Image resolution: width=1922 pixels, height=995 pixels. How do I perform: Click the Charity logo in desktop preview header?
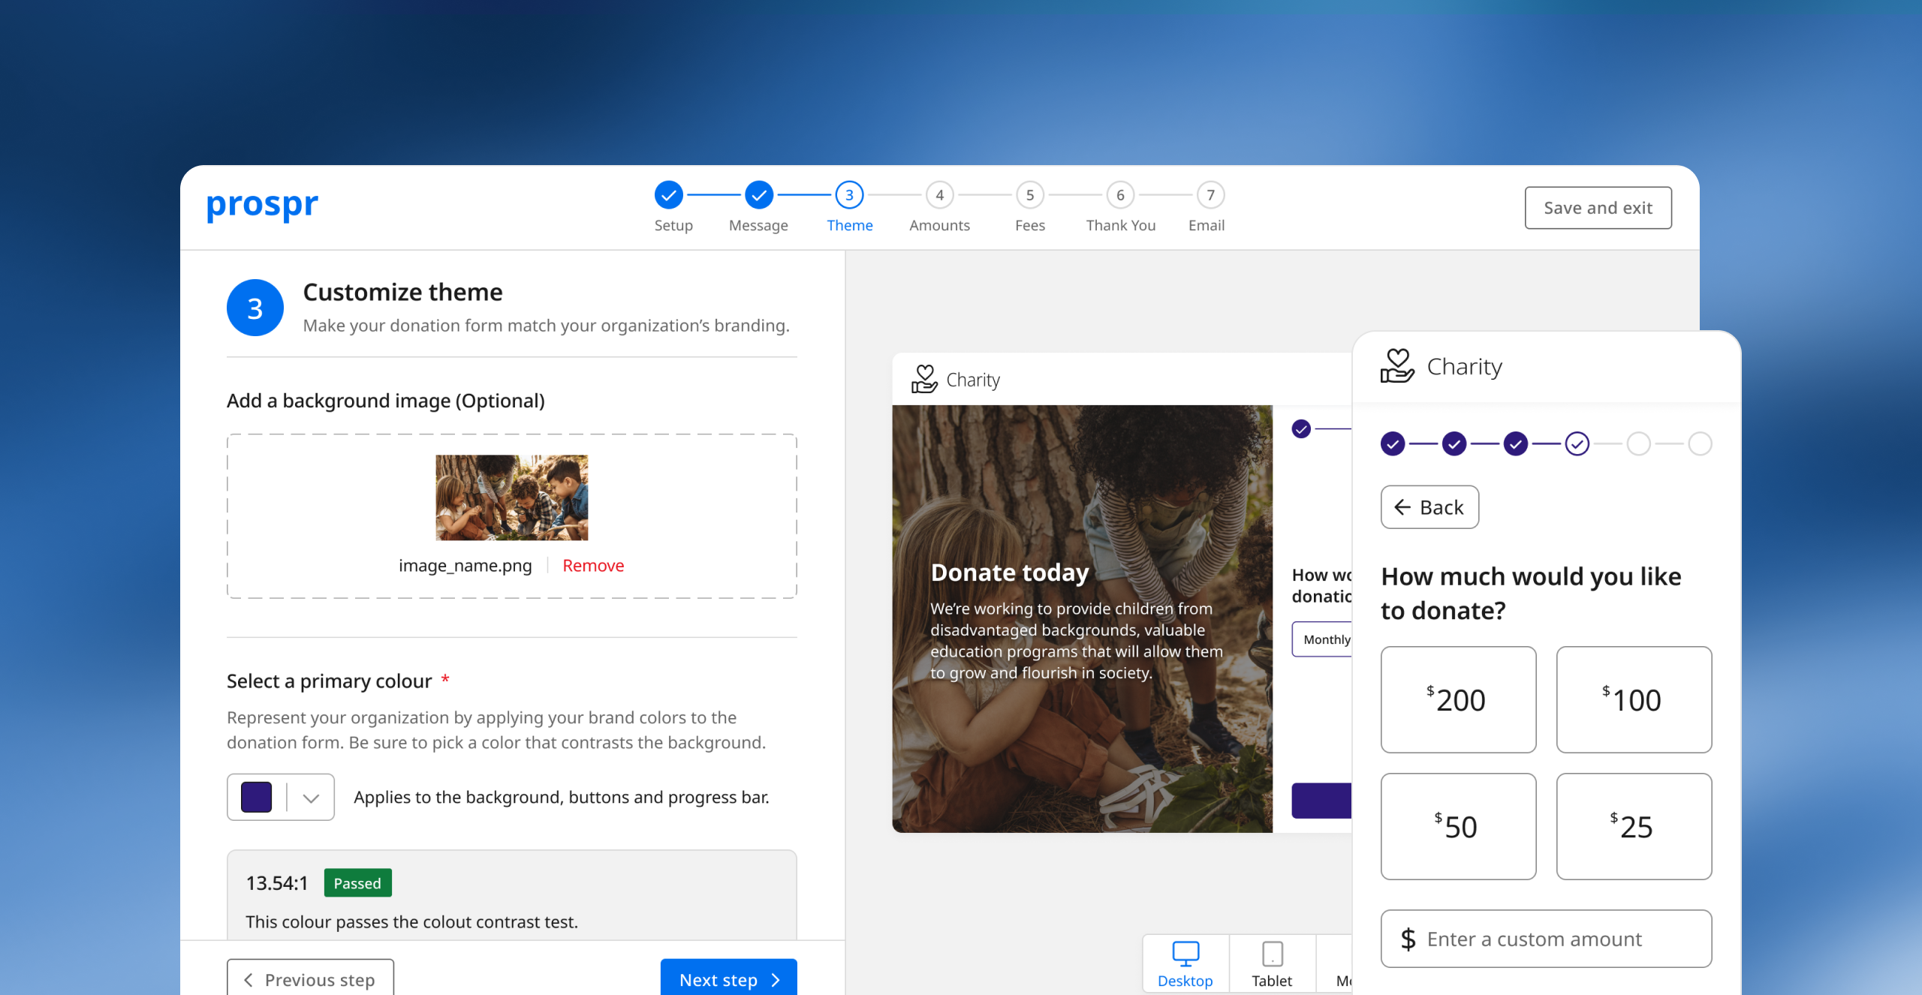tap(924, 379)
